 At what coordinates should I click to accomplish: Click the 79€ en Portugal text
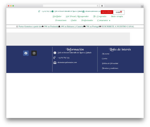(93, 26)
